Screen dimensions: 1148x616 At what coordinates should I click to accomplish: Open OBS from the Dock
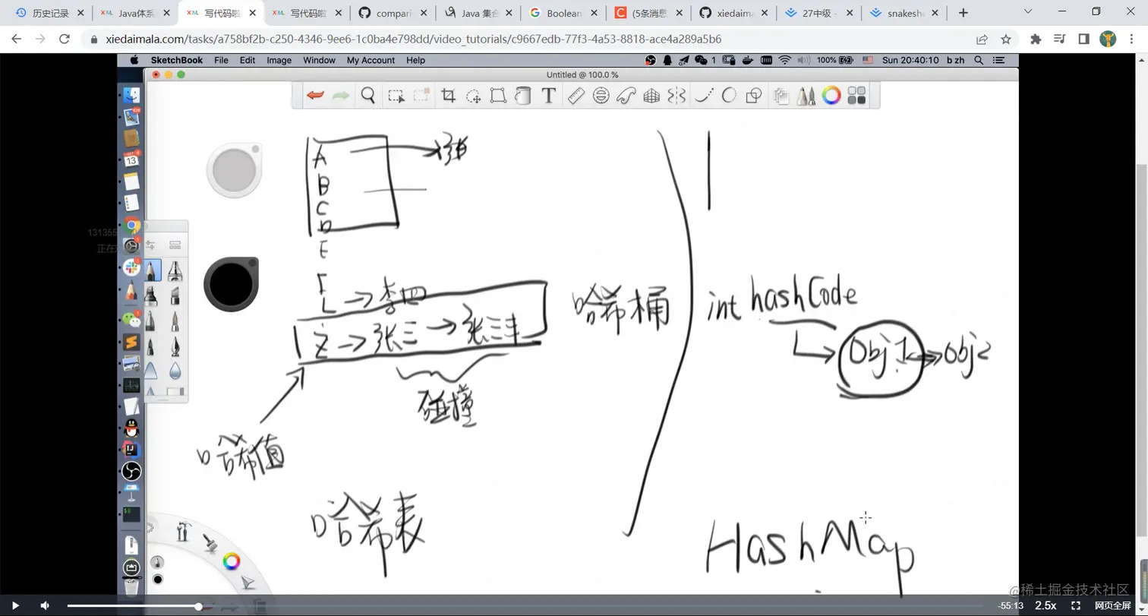tap(132, 472)
